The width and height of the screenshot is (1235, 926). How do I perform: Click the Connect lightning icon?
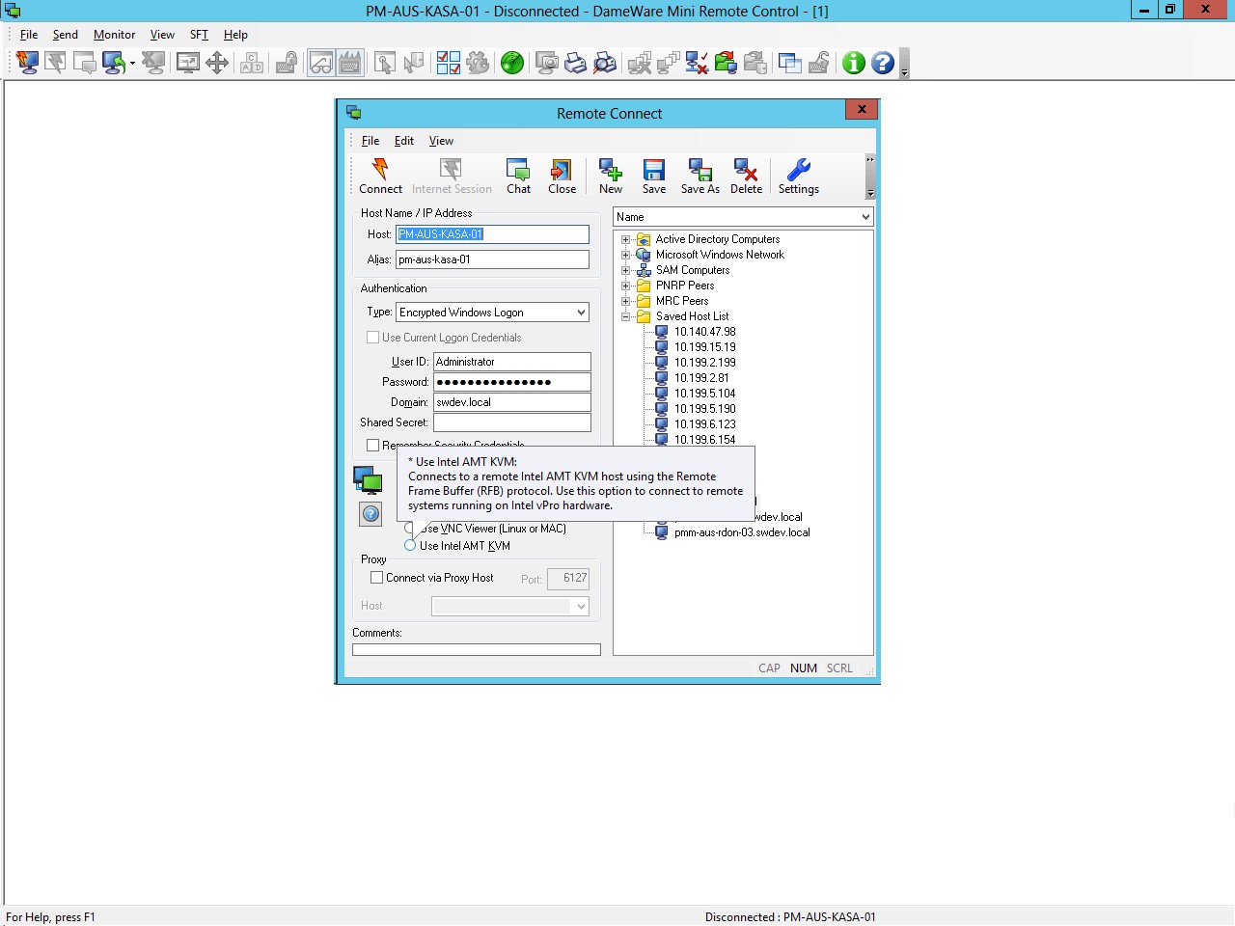pos(380,171)
